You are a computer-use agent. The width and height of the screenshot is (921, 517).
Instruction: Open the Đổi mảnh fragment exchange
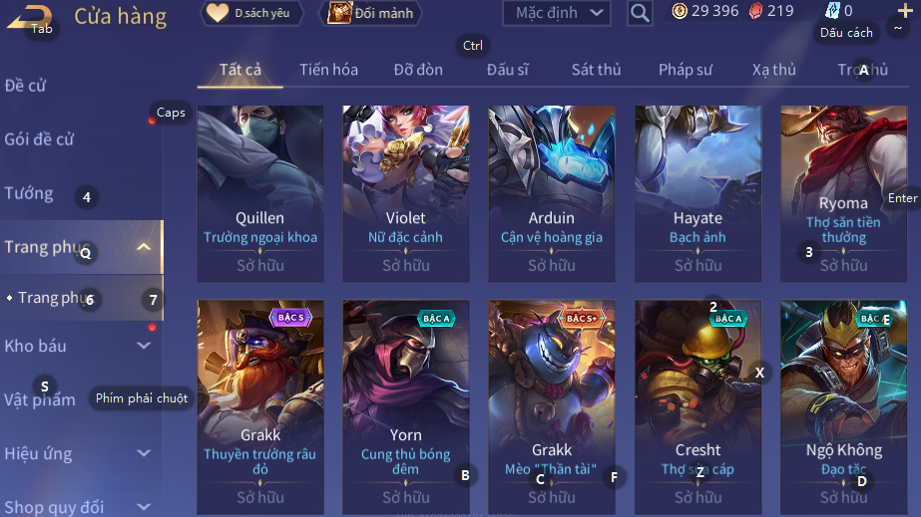pos(370,13)
